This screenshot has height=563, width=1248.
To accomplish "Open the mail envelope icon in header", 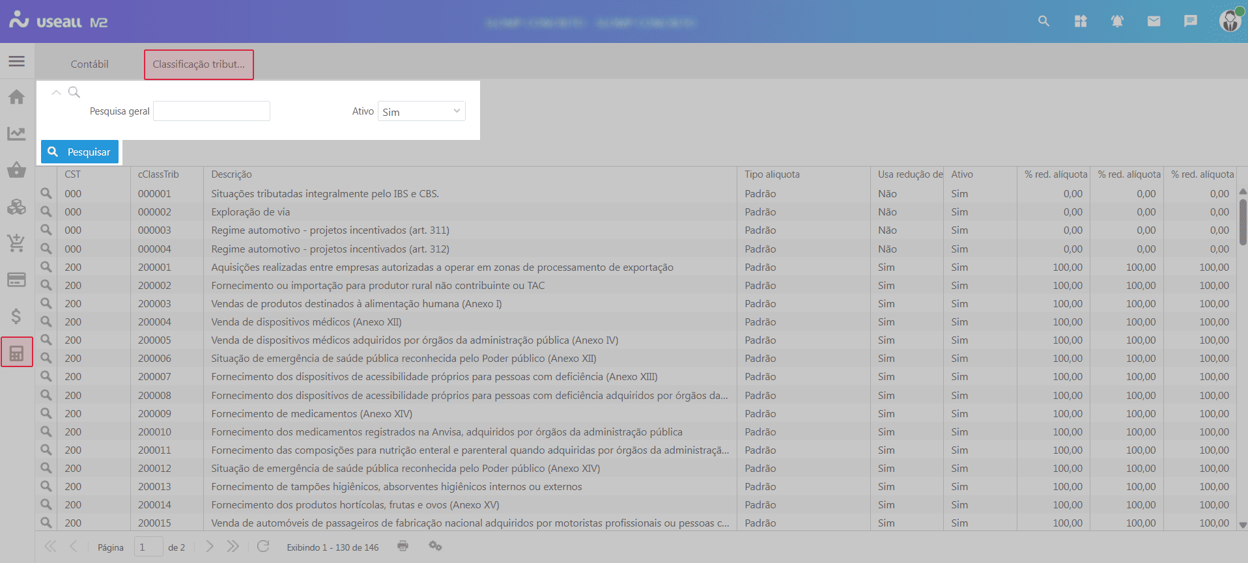I will (1154, 21).
